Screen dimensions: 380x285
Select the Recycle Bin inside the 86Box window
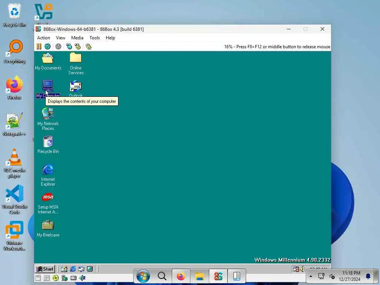48,145
